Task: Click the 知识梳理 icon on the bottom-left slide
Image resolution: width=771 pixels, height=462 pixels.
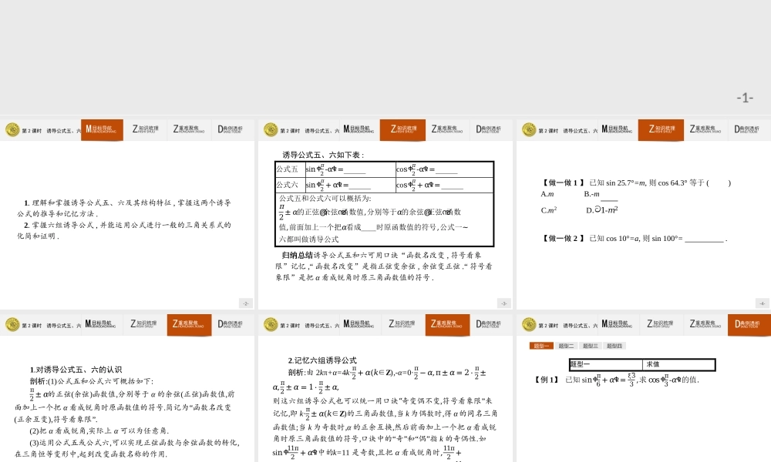Action: pyautogui.click(x=143, y=324)
